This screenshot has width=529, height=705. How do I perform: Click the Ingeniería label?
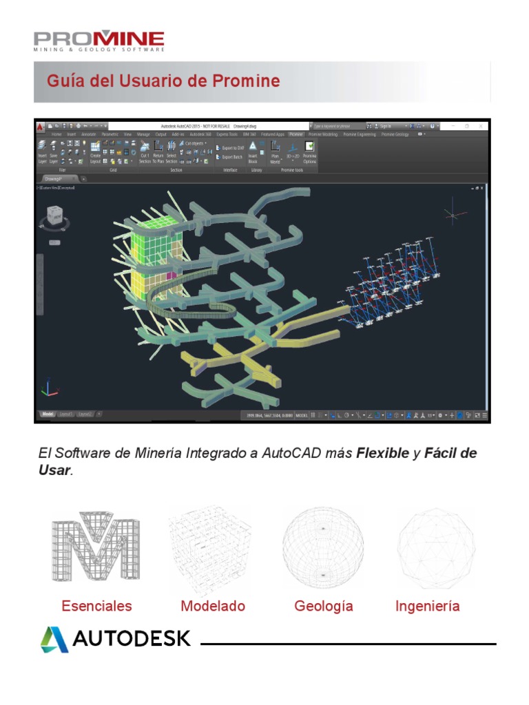(427, 607)
